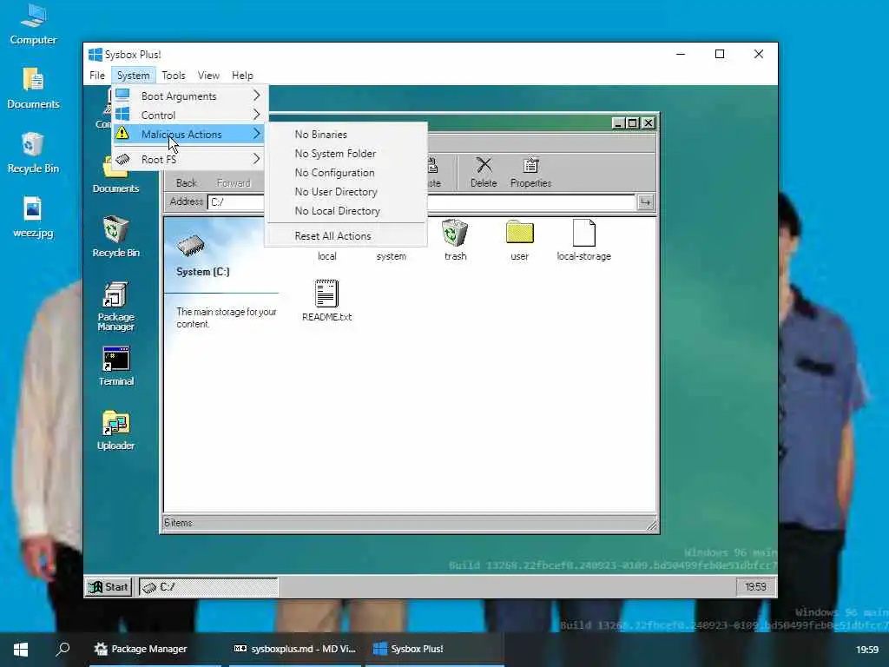Choose No User Directory action
This screenshot has width=889, height=667.
pos(346,192)
